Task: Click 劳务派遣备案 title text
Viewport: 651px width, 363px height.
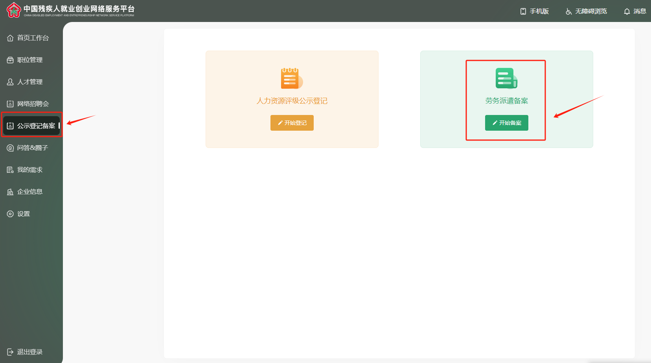Action: pyautogui.click(x=506, y=101)
